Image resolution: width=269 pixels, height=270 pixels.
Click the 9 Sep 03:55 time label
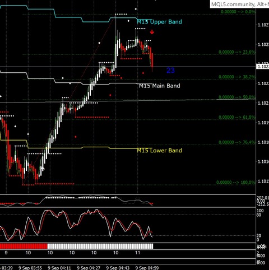pyautogui.click(x=30, y=268)
